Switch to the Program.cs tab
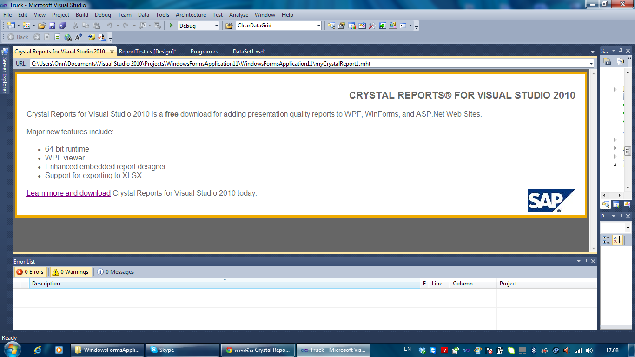The image size is (635, 357). click(205, 52)
